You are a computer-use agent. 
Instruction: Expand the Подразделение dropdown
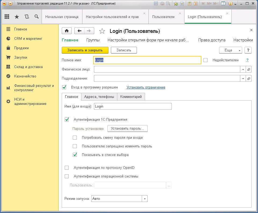[x=243, y=79]
